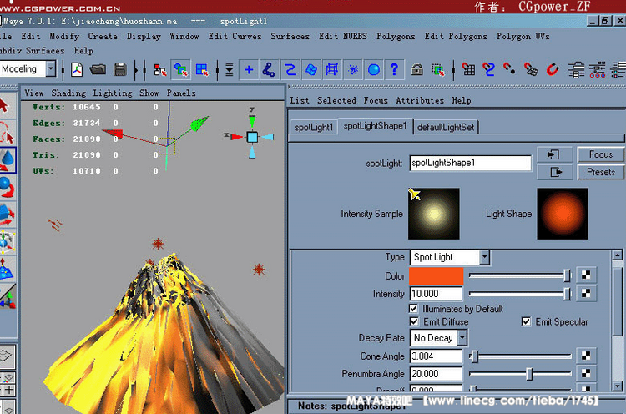Click the go to output connection icon

click(555, 172)
